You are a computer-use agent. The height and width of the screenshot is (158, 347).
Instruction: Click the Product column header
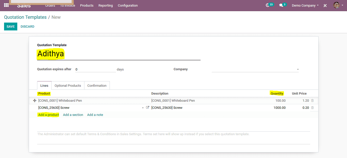[x=44, y=94]
